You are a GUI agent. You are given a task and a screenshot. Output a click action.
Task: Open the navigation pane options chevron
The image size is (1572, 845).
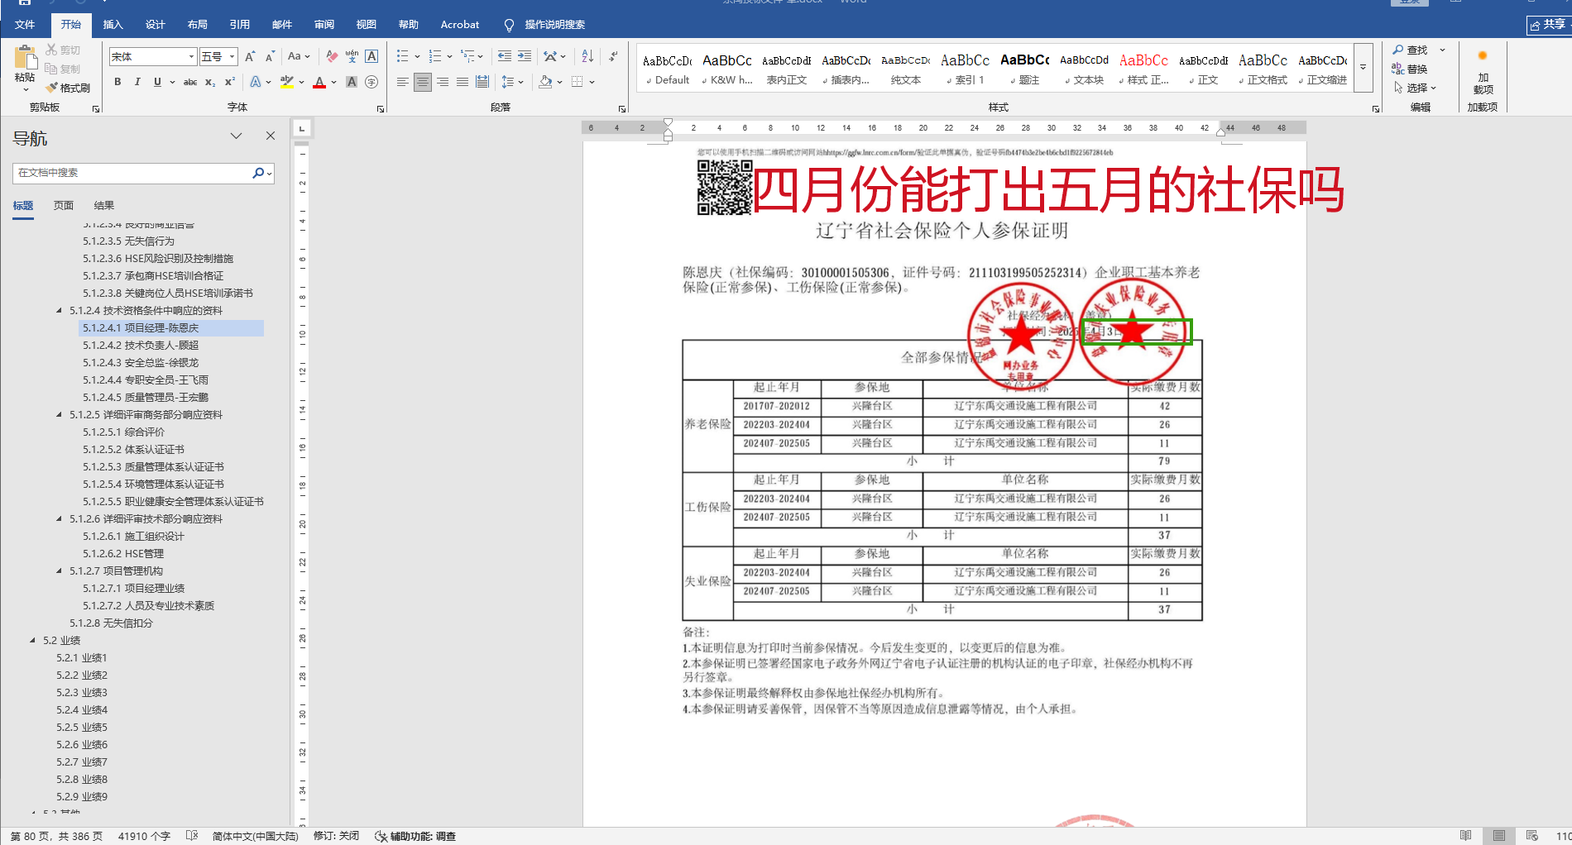(x=237, y=136)
